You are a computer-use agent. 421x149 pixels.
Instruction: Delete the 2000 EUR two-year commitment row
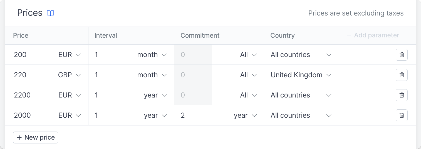coord(402,115)
